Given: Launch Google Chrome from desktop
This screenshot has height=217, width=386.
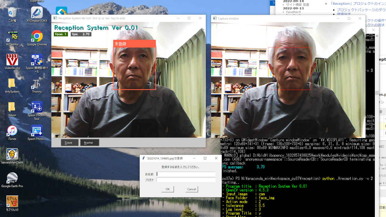Looking at the screenshot, I should [x=37, y=37].
